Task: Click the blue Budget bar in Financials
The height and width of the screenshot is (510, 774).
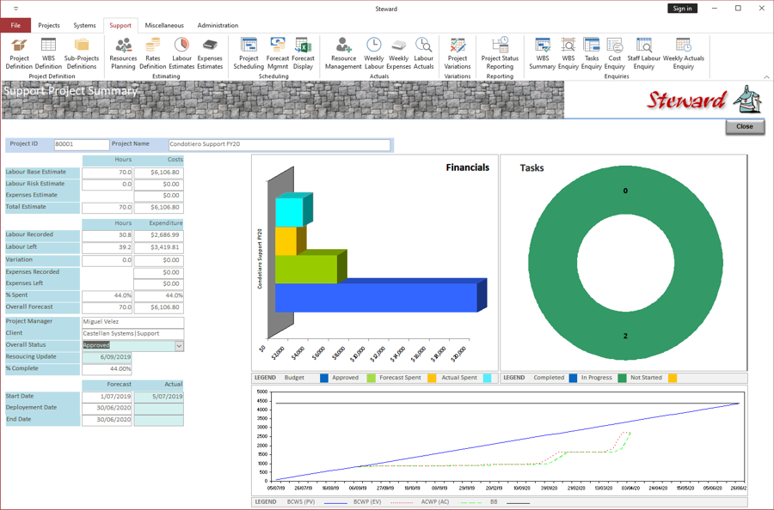Action: tap(376, 297)
